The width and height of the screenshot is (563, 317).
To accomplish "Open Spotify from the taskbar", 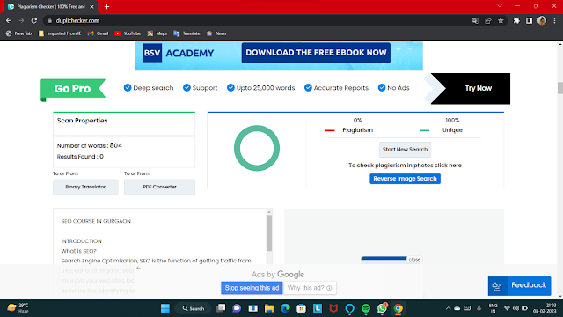I will pyautogui.click(x=366, y=308).
